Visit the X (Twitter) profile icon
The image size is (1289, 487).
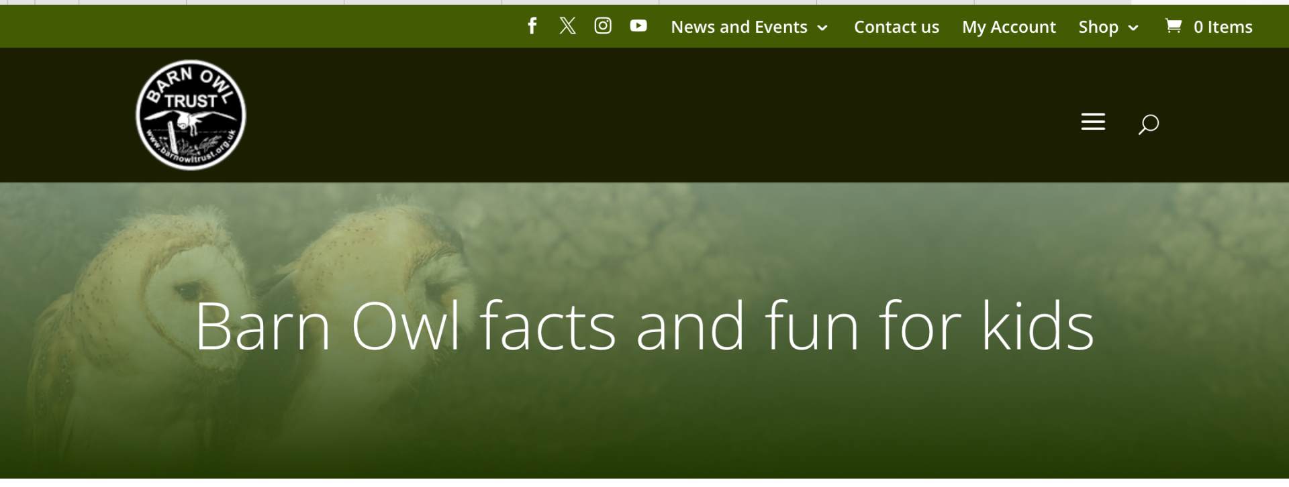(567, 26)
